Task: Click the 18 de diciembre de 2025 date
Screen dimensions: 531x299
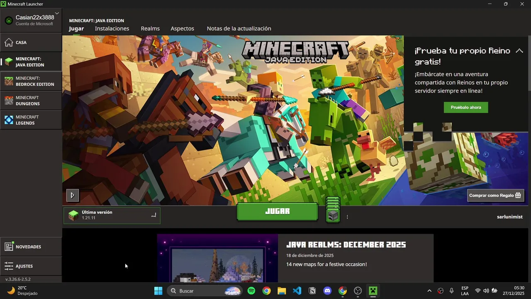Action: [310, 255]
